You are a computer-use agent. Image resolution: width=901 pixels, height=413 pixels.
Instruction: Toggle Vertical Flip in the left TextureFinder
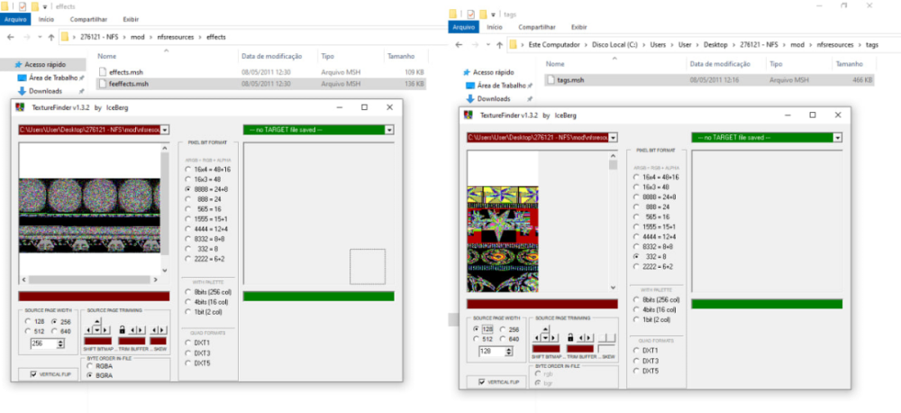point(34,373)
